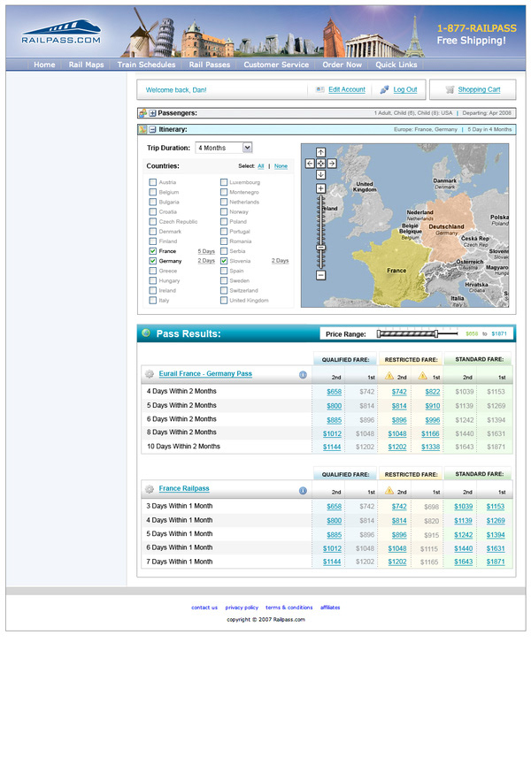Click gear icon next to Eurail France - Germany Pass
The width and height of the screenshot is (531, 765).
click(x=150, y=374)
